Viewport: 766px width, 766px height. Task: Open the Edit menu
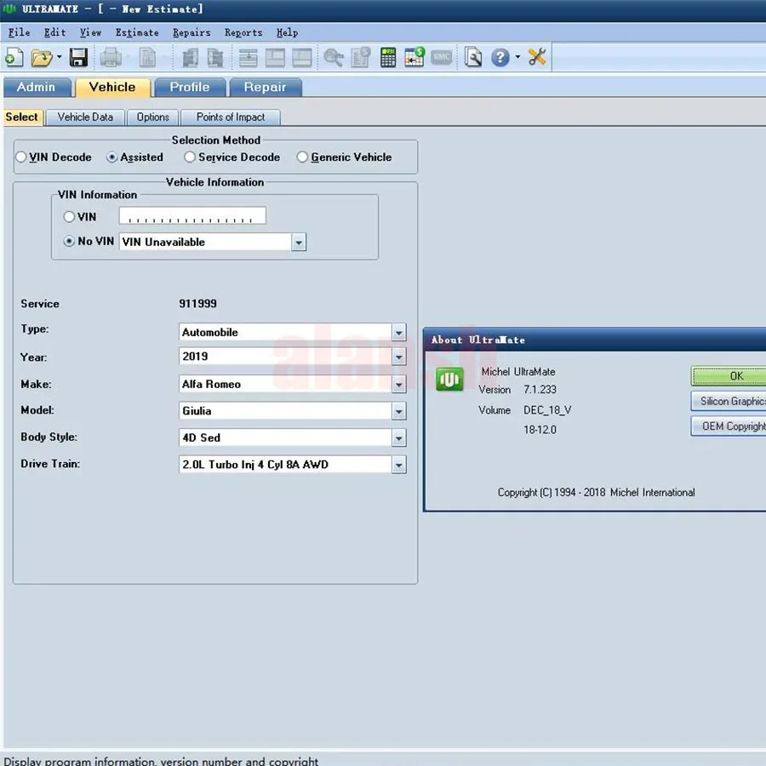[54, 32]
